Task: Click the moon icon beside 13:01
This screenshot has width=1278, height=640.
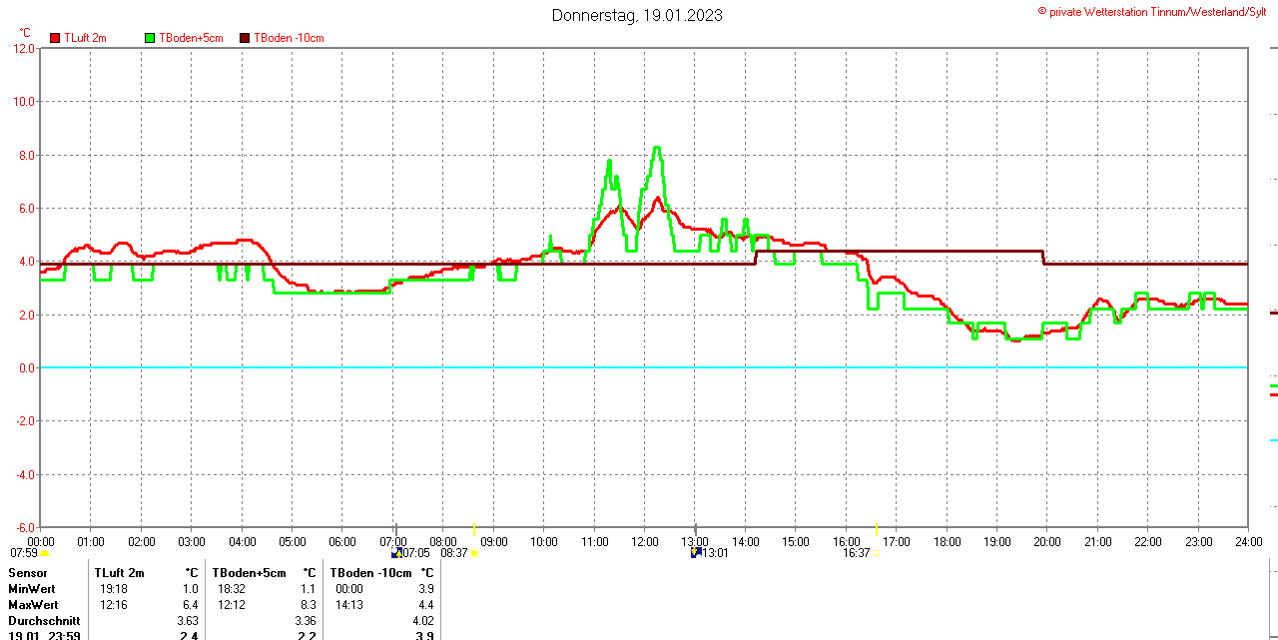Action: 696,552
